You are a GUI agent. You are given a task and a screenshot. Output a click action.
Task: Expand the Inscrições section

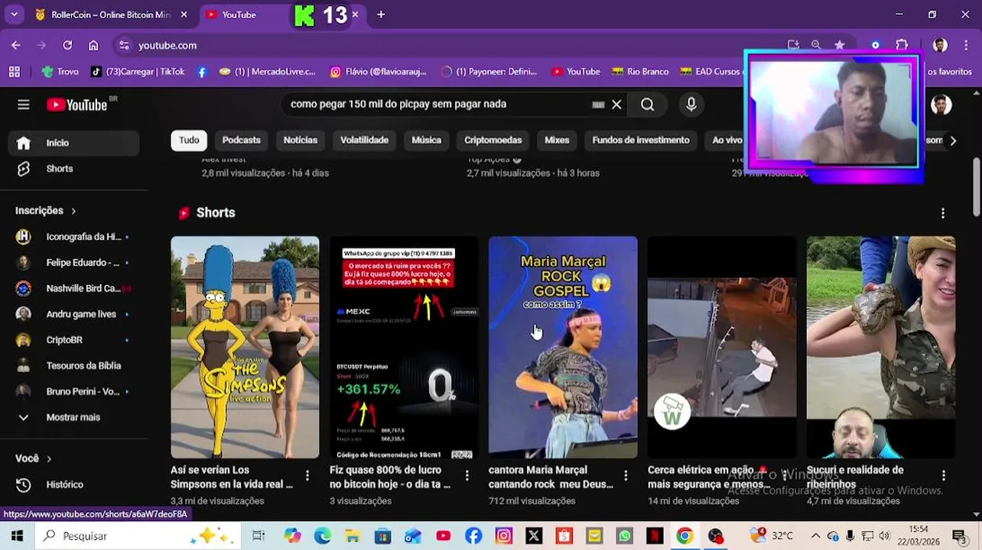coord(46,211)
